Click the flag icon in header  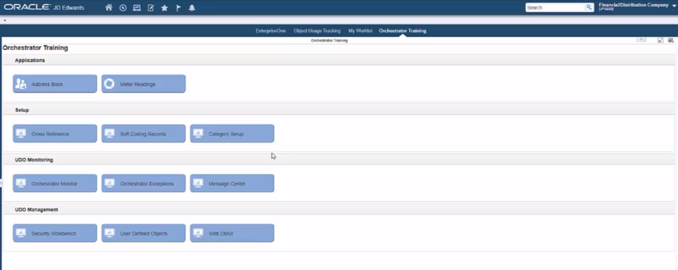178,8
